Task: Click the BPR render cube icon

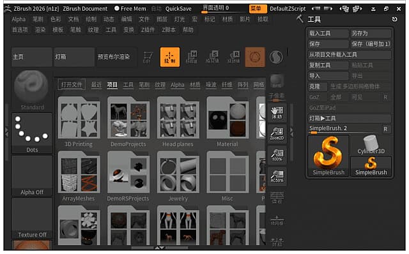Action: point(277,80)
